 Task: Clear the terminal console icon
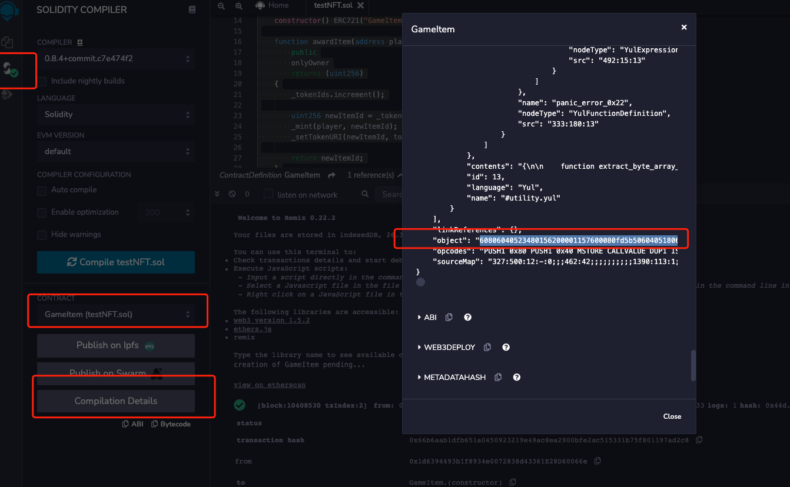[232, 194]
